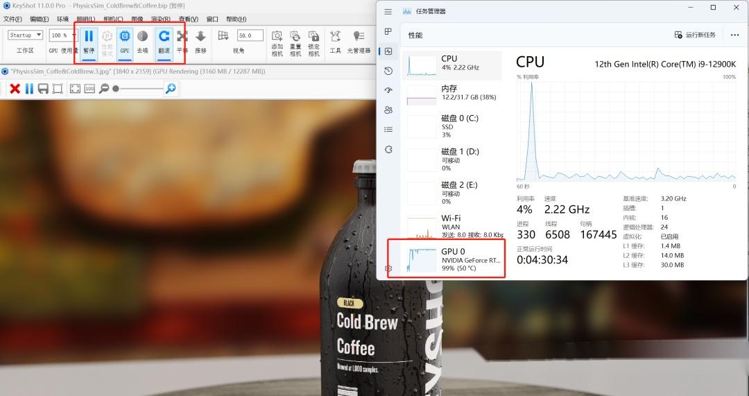The width and height of the screenshot is (749, 396).
Task: Open the Render (渲染) menu
Action: (160, 19)
